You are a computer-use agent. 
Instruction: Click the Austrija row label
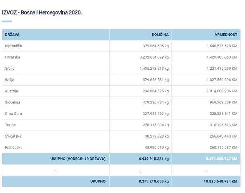pyautogui.click(x=11, y=91)
